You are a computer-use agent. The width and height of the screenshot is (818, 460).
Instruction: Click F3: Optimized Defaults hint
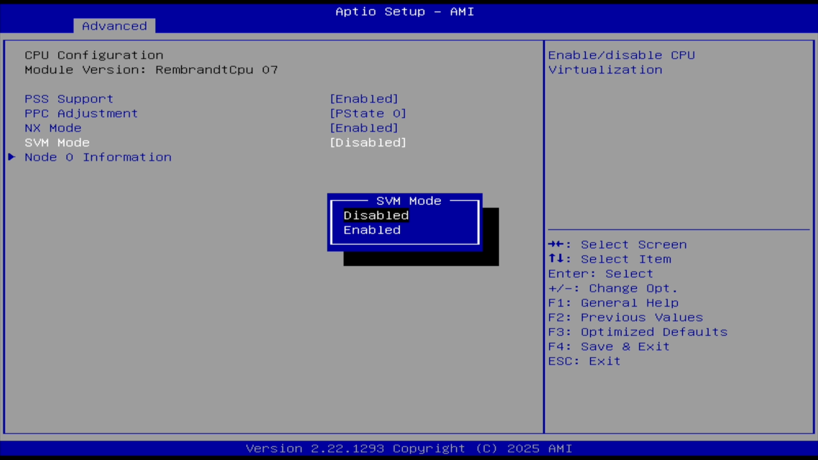pos(638,332)
